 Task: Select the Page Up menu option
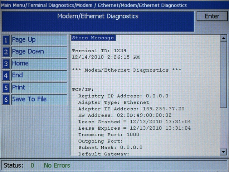click(39, 40)
